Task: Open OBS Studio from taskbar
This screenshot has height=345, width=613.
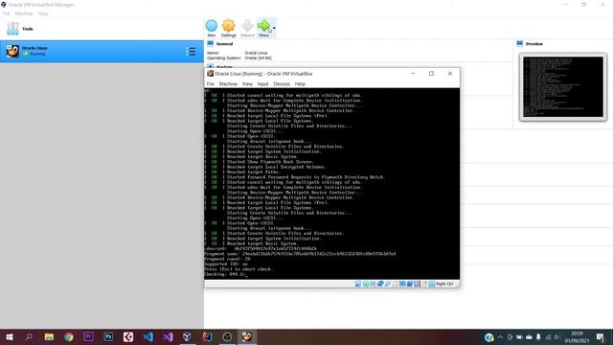Action: pyautogui.click(x=227, y=336)
